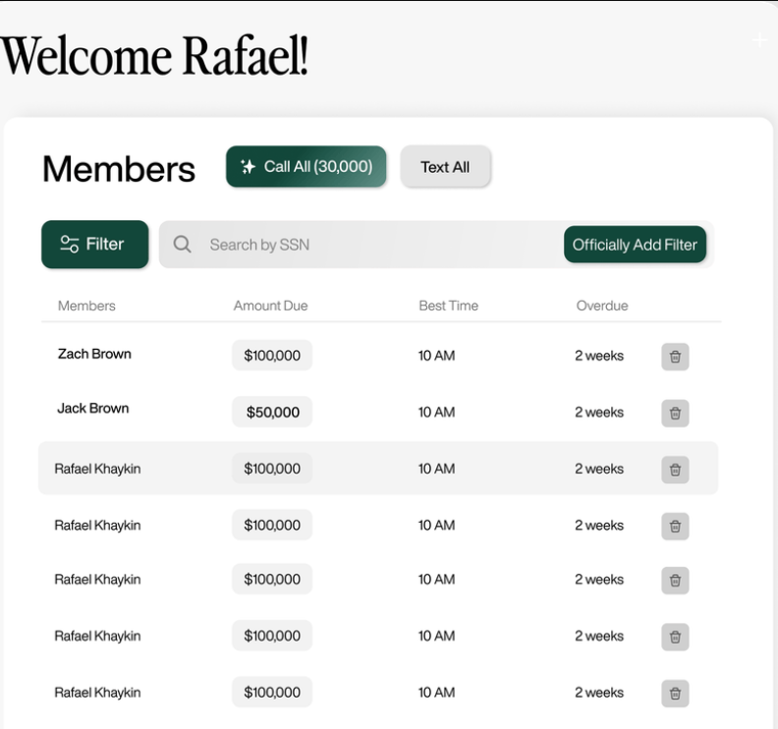Delete the Zach Brown member row

[675, 357]
